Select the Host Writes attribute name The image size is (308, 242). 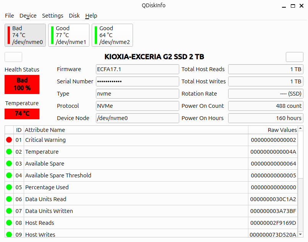(40, 234)
